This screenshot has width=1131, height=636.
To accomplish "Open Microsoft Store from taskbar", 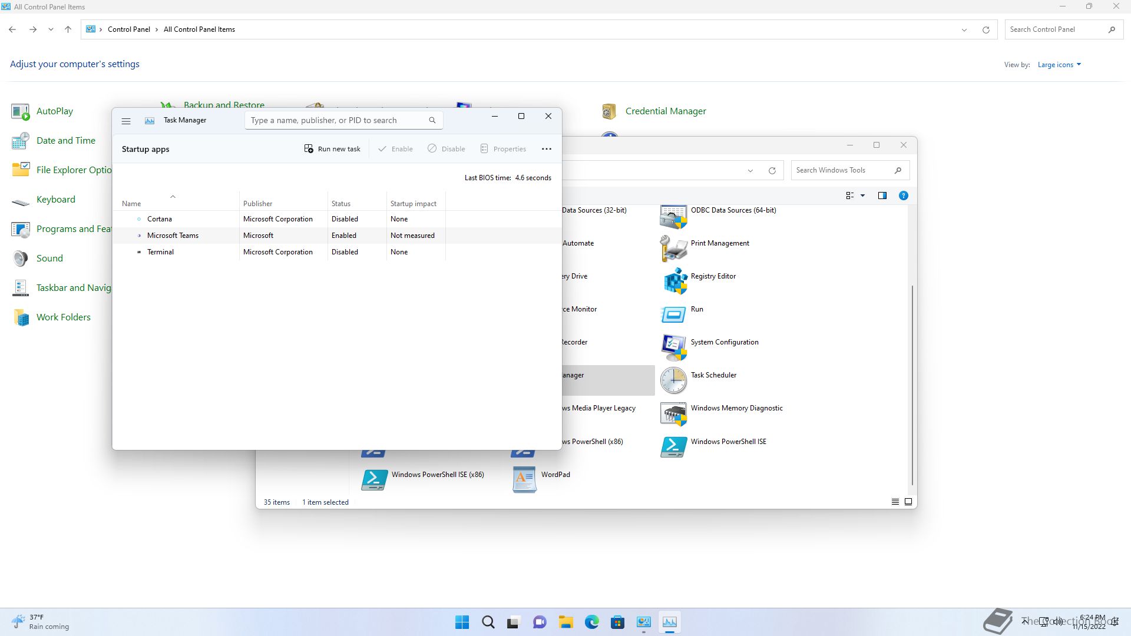I will point(618,622).
